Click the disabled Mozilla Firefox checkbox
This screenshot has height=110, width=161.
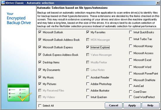click(88, 62)
